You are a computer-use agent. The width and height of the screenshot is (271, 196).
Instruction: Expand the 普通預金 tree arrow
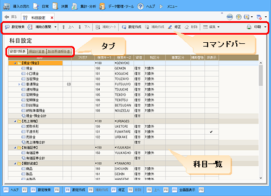19,84
